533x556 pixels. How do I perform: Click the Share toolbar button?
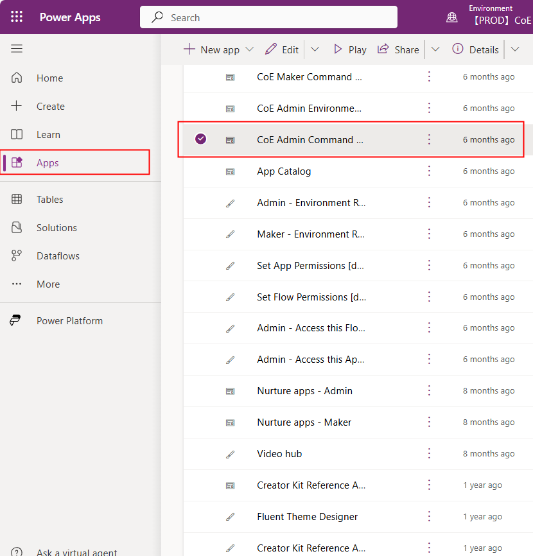(398, 49)
